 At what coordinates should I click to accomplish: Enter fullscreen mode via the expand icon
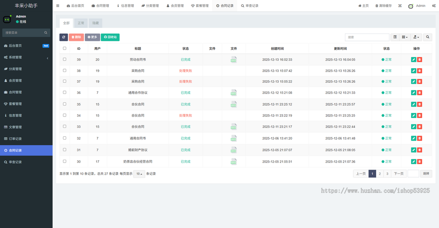click(400, 6)
